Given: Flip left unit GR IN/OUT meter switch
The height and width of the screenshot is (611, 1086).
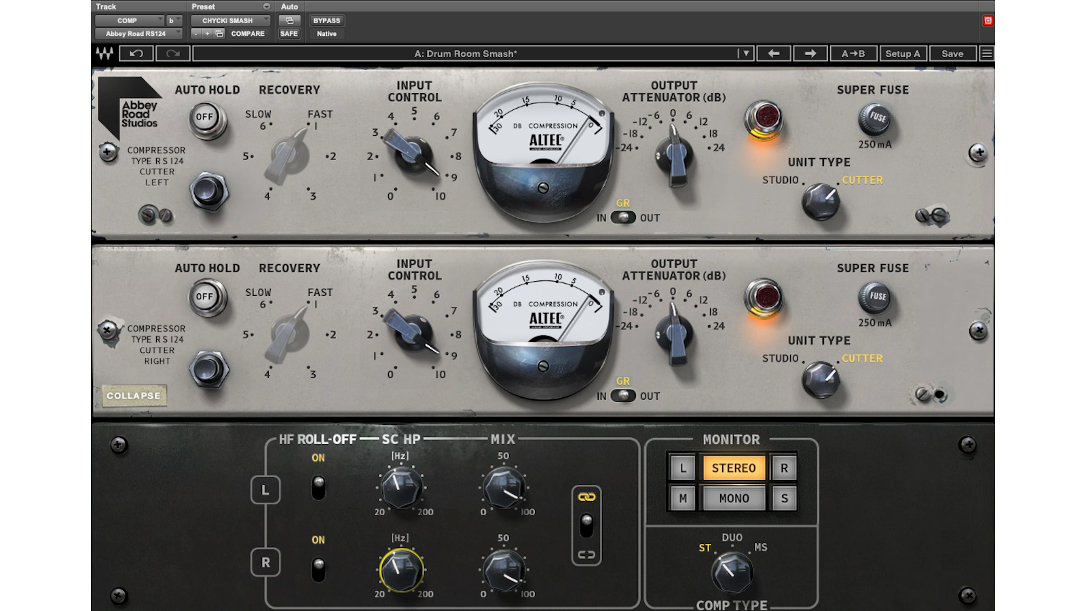Looking at the screenshot, I should tap(623, 217).
